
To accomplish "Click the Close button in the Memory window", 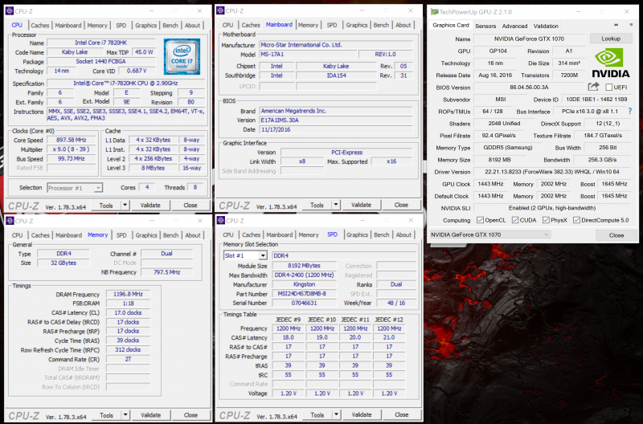I will (x=190, y=414).
